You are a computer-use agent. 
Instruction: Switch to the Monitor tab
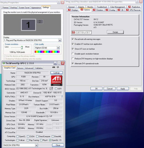90,7
